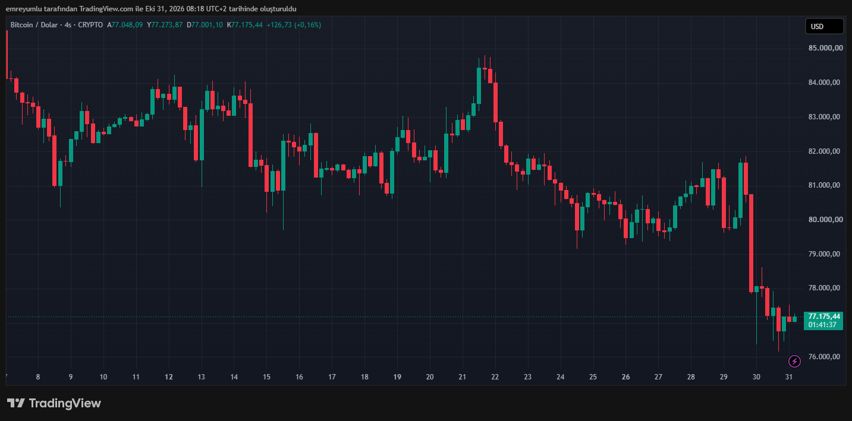Click date 11 on the time axis

click(136, 377)
